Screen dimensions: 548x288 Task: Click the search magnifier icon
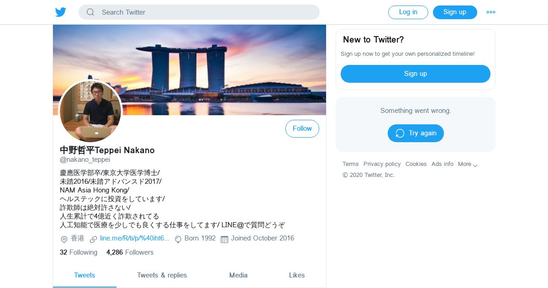[90, 12]
